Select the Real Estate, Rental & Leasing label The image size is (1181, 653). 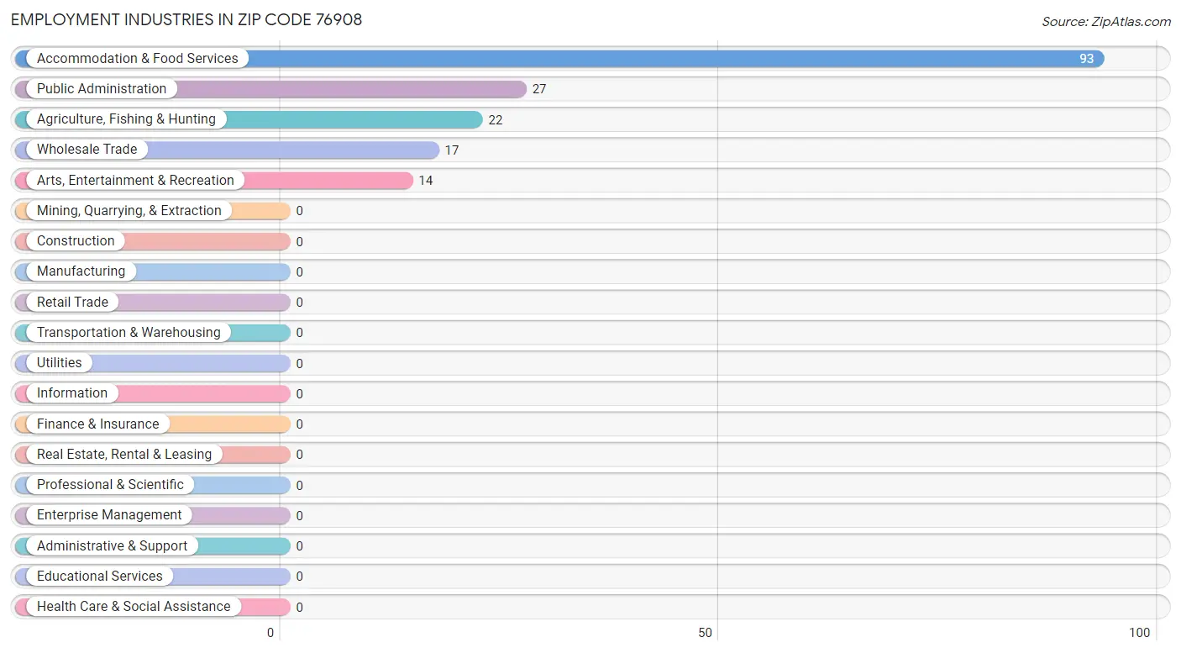click(124, 455)
